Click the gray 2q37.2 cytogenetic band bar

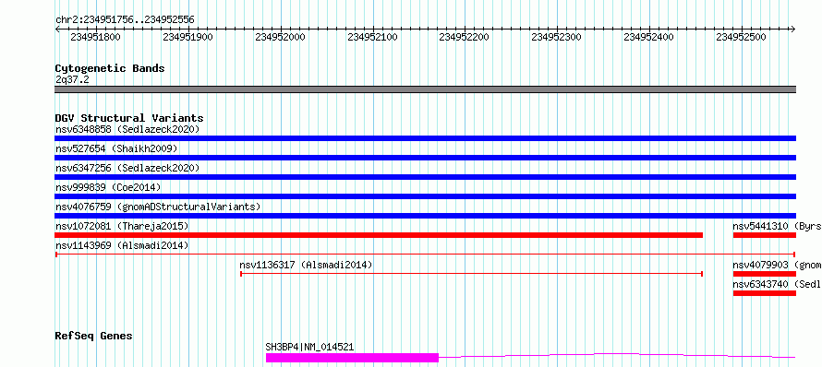pyautogui.click(x=425, y=89)
